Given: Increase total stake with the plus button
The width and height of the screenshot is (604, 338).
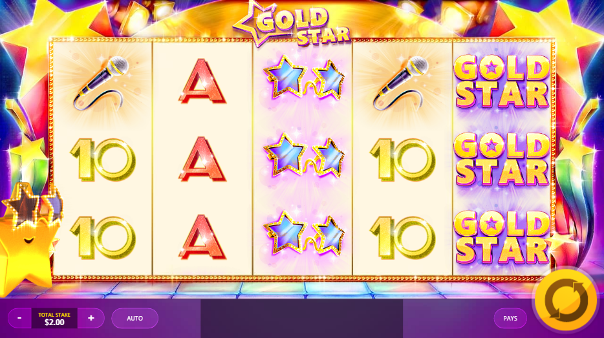Looking at the screenshot, I should pos(91,318).
